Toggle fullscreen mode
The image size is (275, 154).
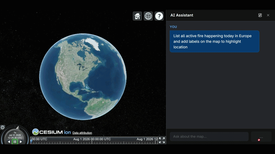tap(162, 140)
